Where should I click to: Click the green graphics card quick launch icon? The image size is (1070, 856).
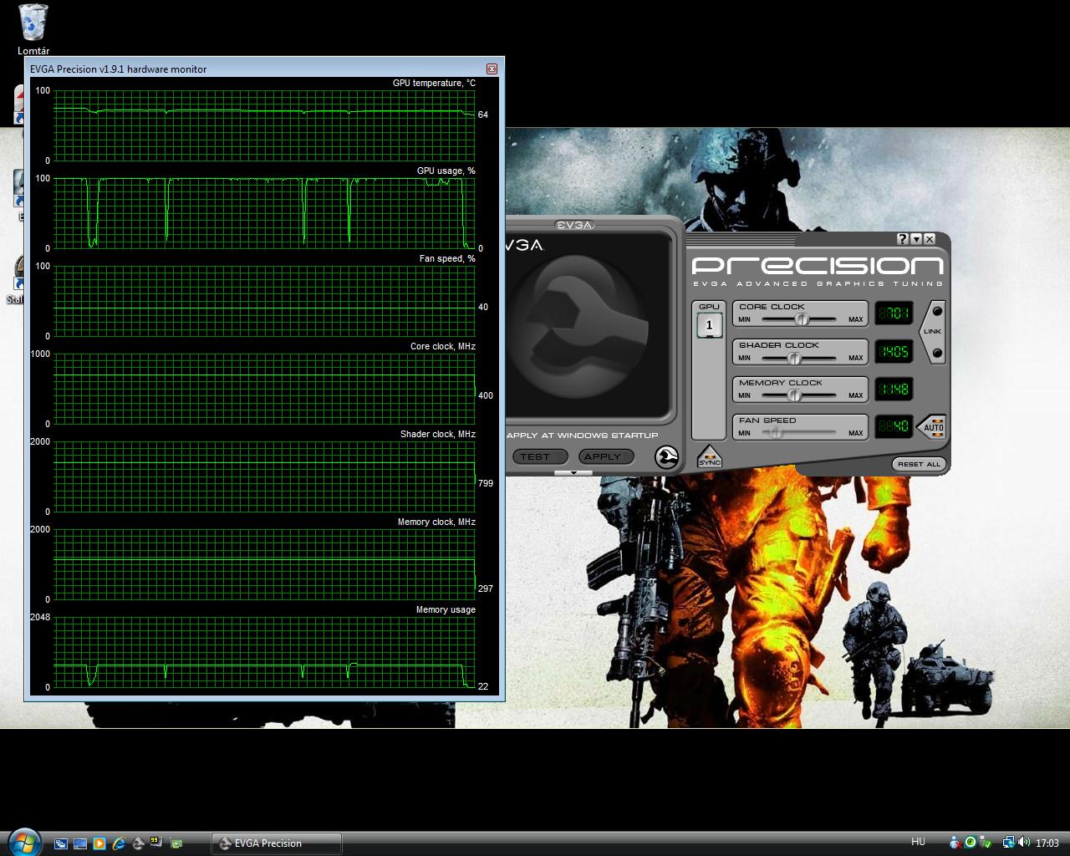176,843
